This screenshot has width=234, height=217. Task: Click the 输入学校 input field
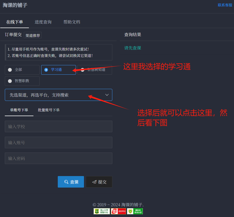coord(58,126)
